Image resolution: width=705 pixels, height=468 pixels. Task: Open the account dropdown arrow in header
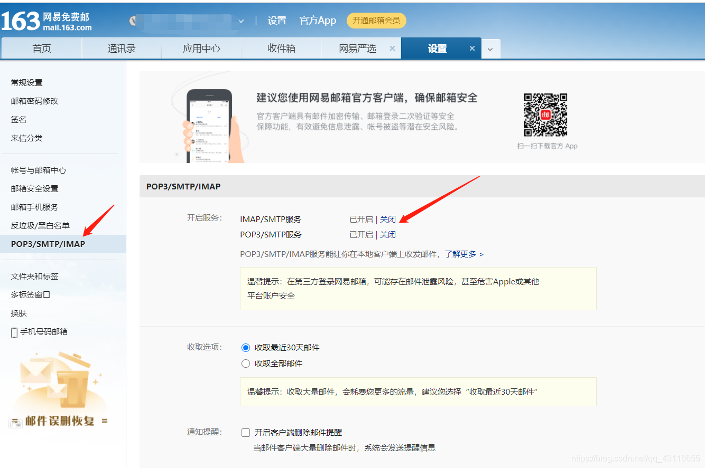click(241, 21)
